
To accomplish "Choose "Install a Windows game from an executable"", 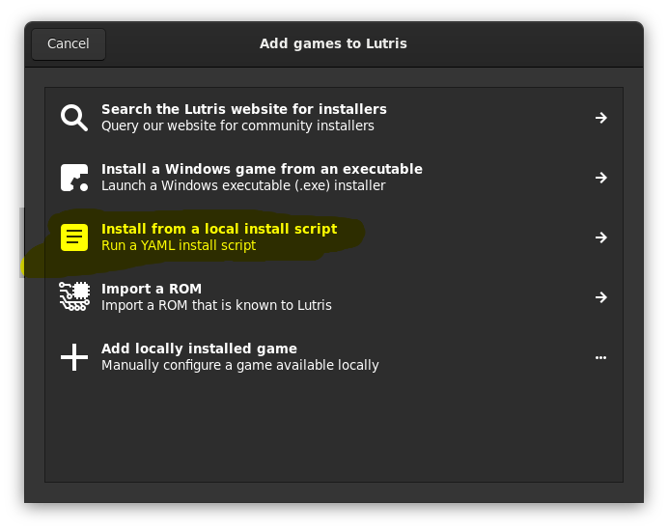I will tap(262, 169).
